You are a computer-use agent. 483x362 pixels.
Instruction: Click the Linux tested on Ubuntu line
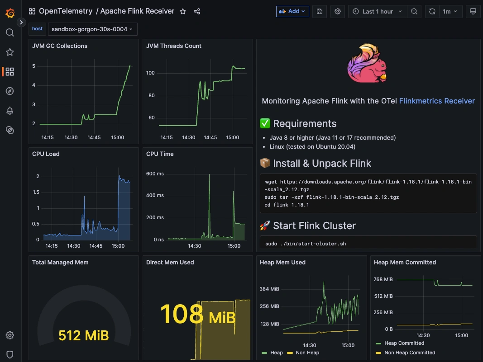[312, 146]
